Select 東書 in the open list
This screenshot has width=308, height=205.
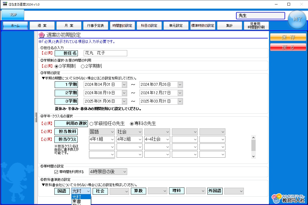click(x=81, y=201)
